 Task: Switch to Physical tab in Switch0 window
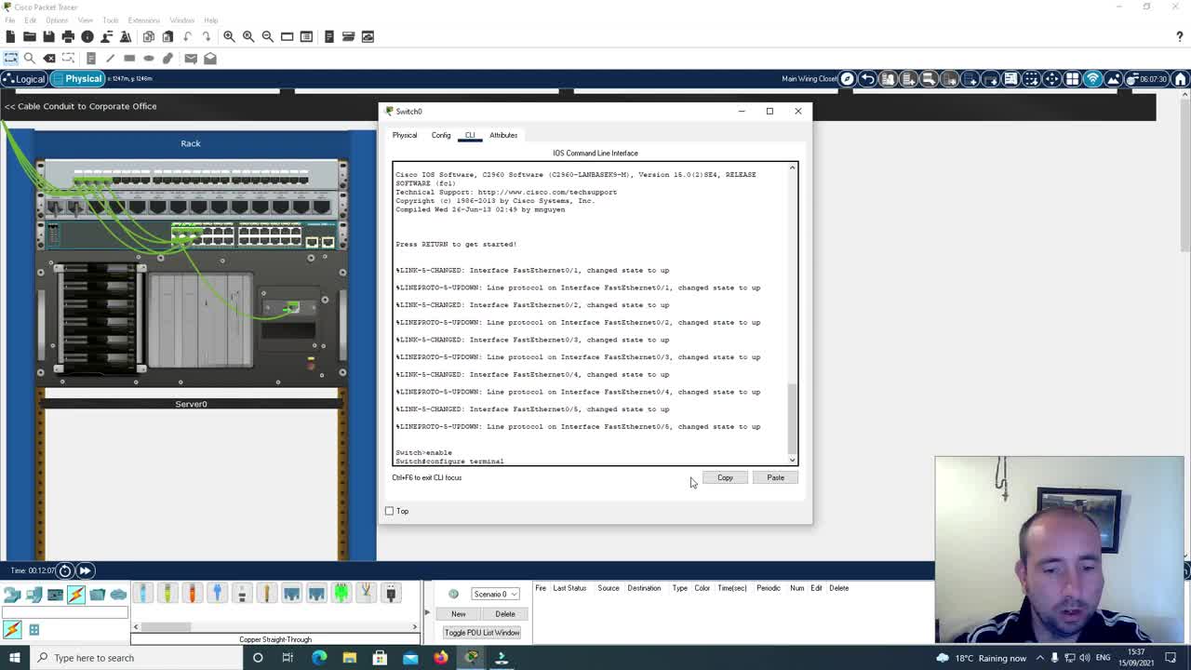coord(405,135)
